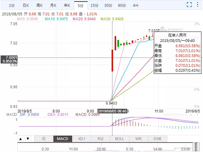Select the 周K weekly chart tab

tap(39, 5)
